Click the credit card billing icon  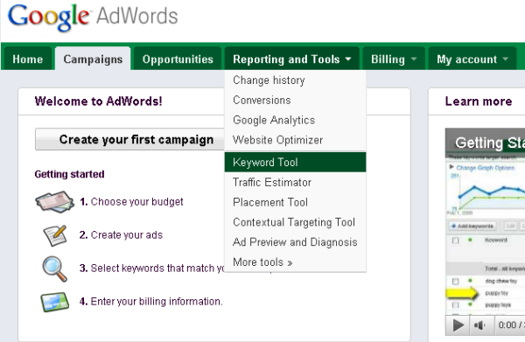[55, 302]
